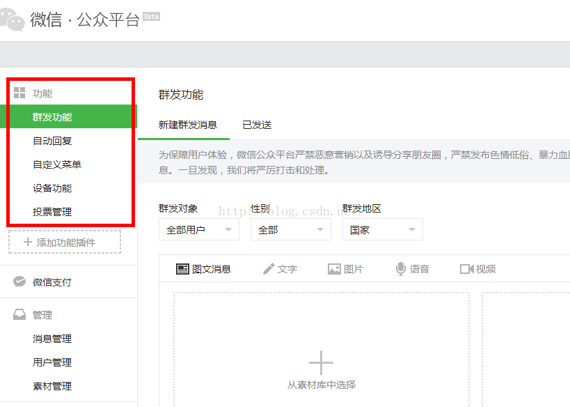Select the 文字 message type tab
570x407 pixels.
coord(280,269)
